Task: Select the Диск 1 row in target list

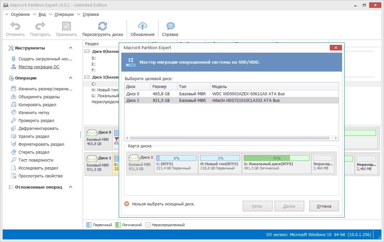Action: pos(232,100)
